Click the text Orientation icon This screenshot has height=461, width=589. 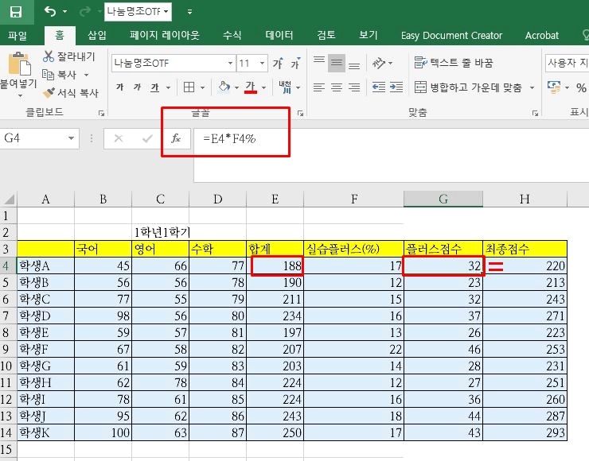(x=379, y=63)
